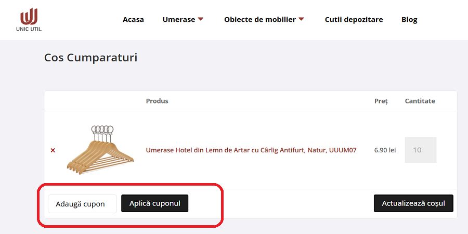Click the 6.90 lei price

[385, 150]
